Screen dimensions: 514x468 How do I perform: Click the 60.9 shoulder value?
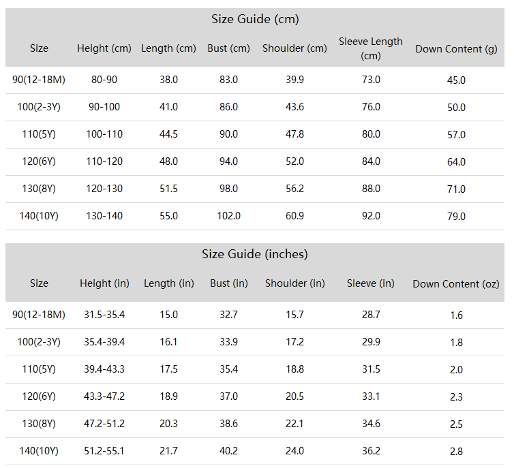coord(294,216)
